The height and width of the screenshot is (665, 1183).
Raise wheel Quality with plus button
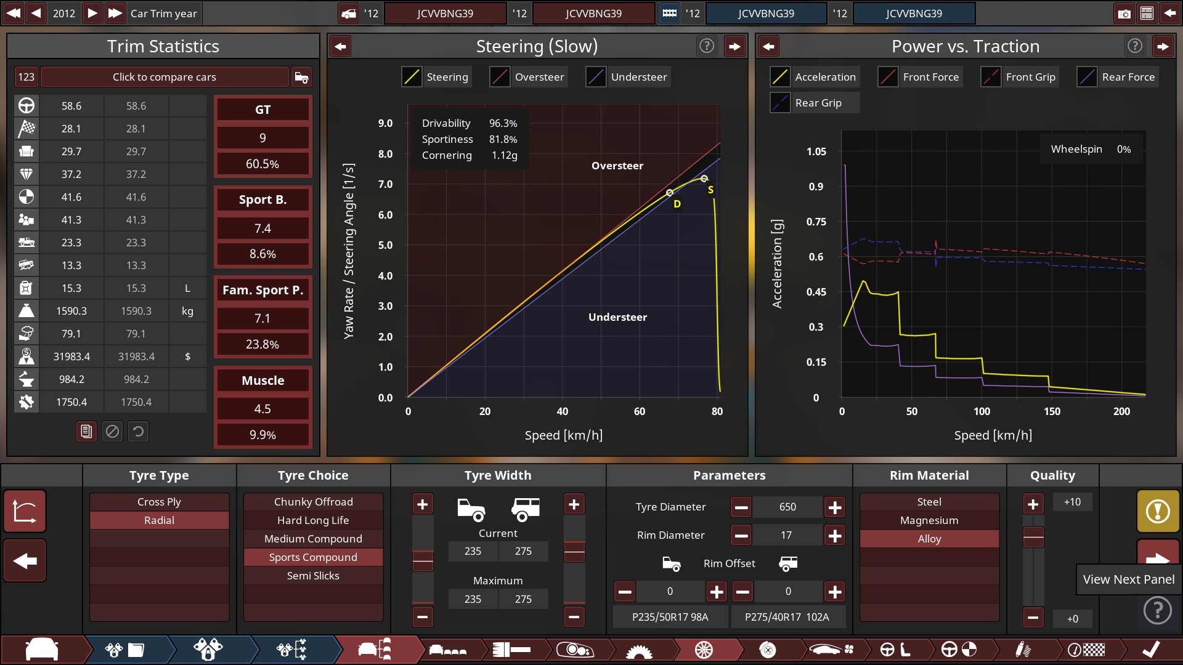coord(1033,504)
